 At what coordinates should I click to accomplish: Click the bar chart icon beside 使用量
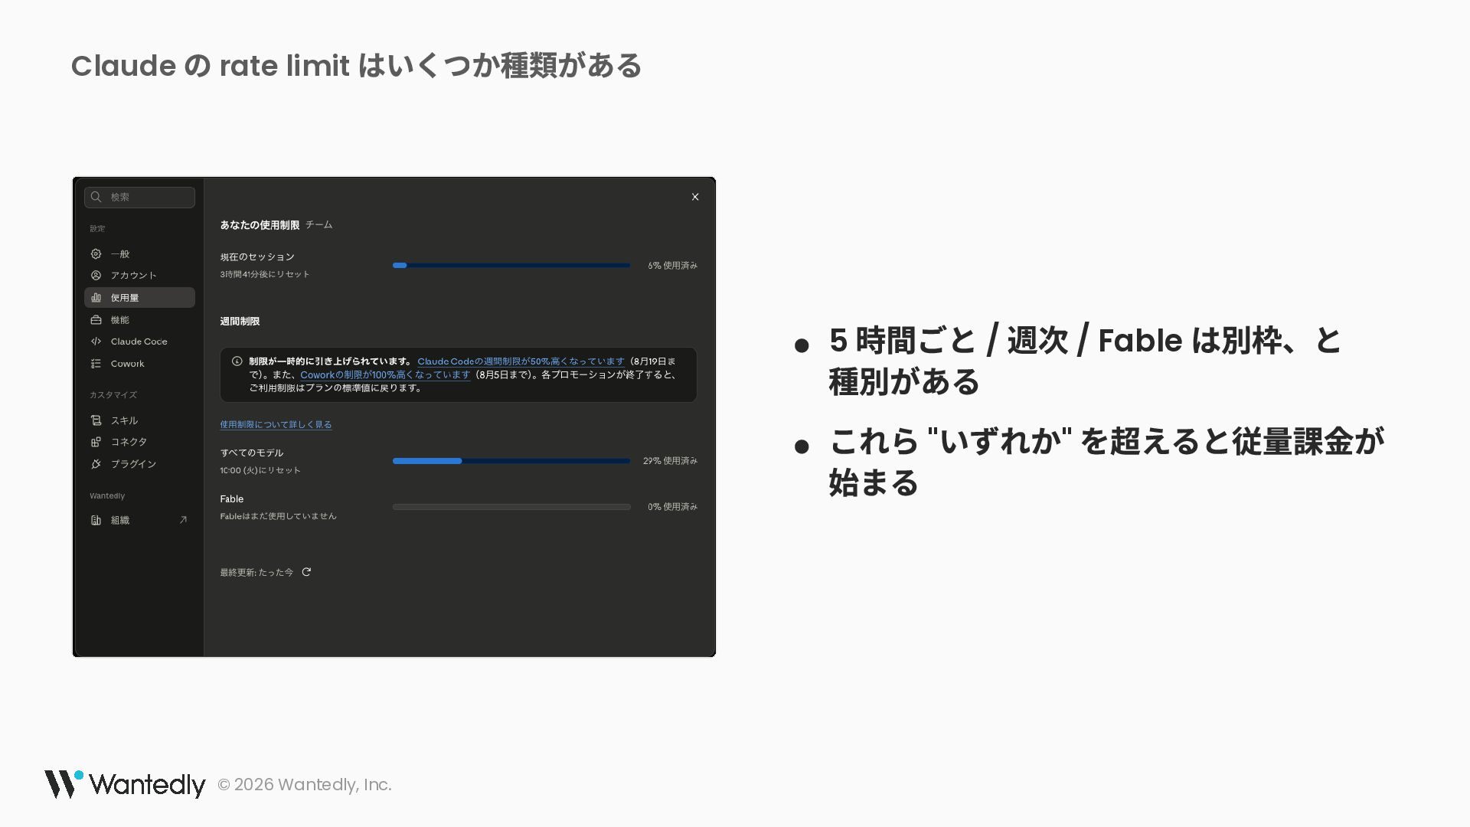tap(96, 298)
